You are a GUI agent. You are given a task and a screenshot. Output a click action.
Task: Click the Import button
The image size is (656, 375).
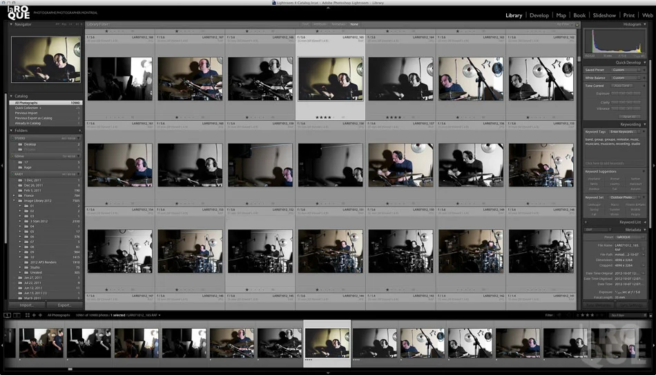click(27, 305)
